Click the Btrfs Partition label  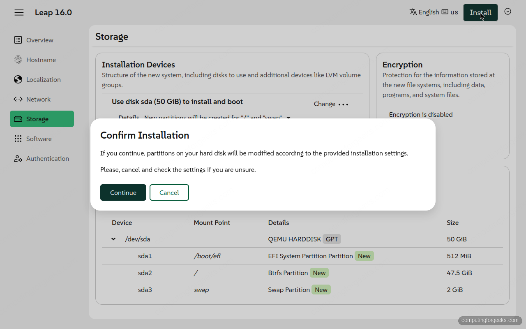(288, 273)
